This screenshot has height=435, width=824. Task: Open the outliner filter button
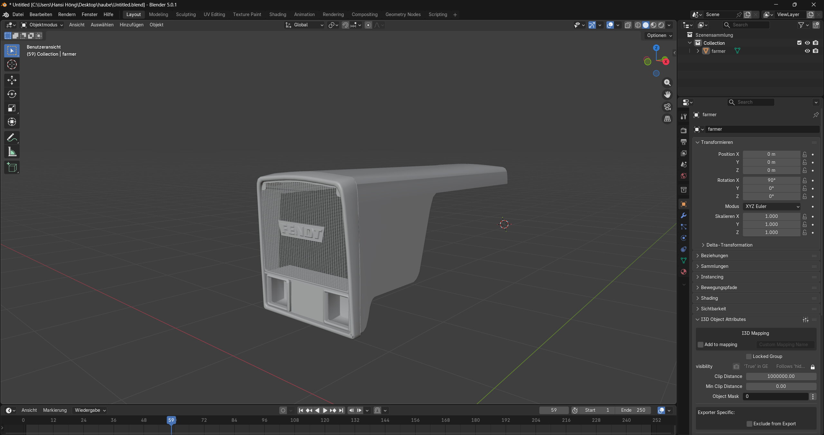[803, 25]
